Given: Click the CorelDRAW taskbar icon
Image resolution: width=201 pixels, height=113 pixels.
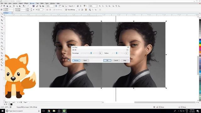Looking at the screenshot, I should coord(64,111).
